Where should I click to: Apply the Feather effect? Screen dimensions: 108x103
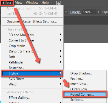pos(85,79)
